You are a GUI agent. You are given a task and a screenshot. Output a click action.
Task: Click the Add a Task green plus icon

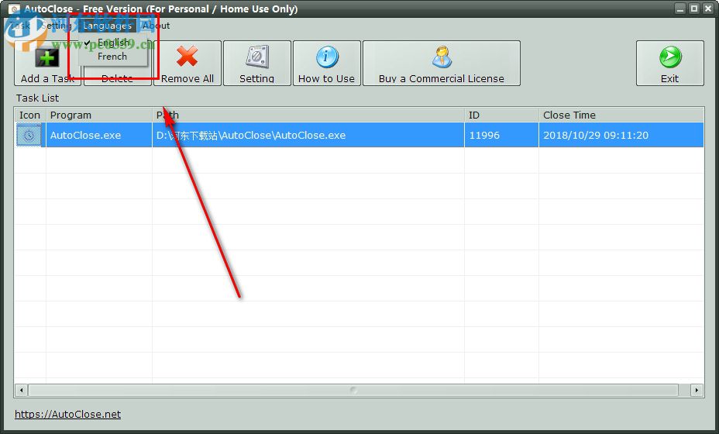click(x=46, y=58)
